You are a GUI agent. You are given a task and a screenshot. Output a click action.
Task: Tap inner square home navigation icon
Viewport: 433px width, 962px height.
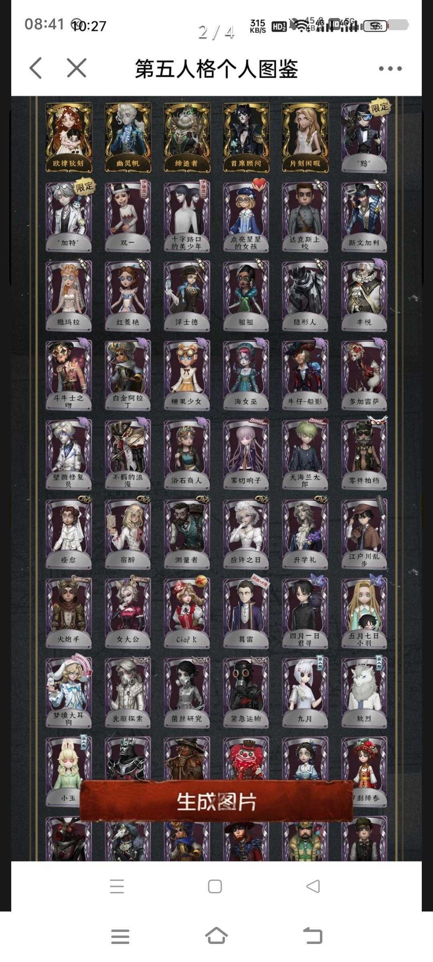pos(215,886)
